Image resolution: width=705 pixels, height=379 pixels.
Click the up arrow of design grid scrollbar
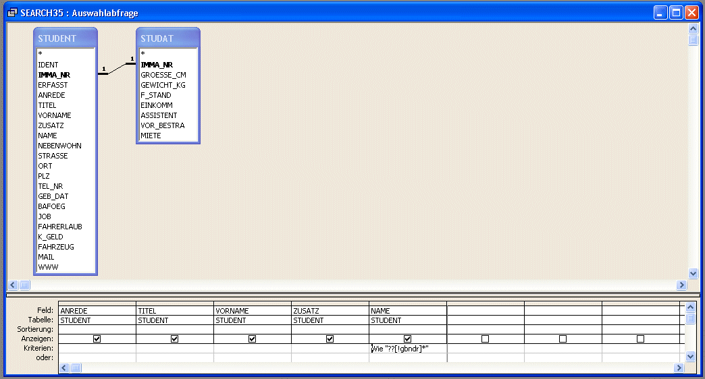691,308
